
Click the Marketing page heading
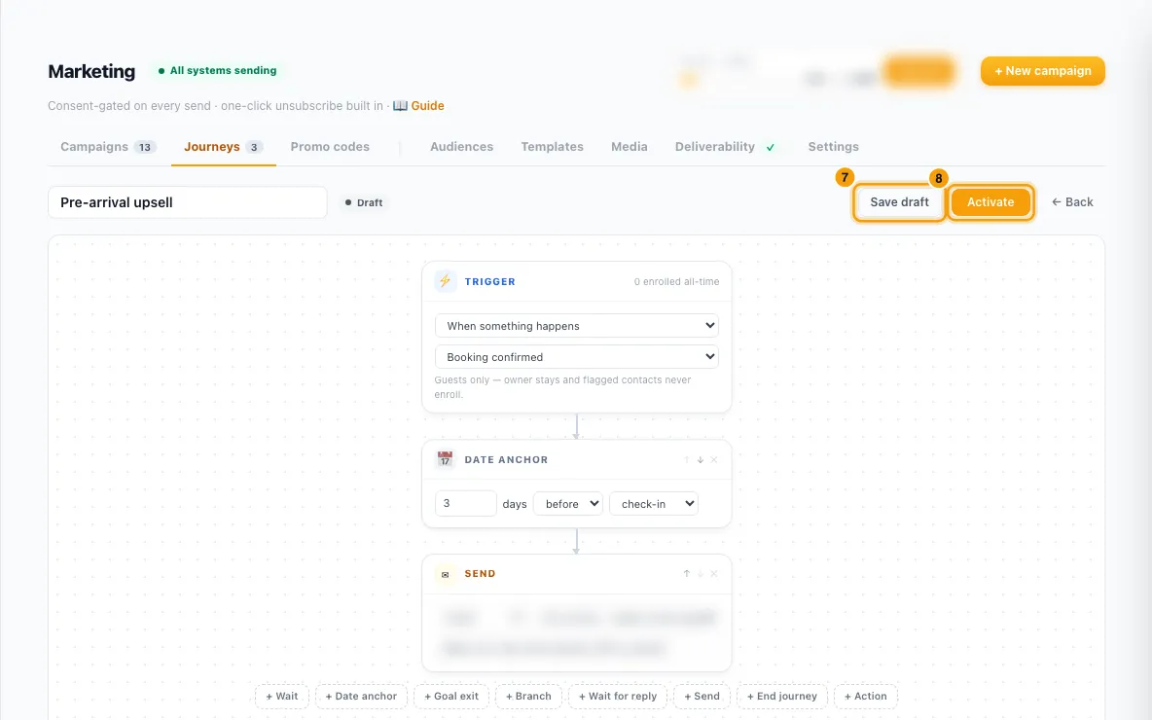(x=91, y=71)
